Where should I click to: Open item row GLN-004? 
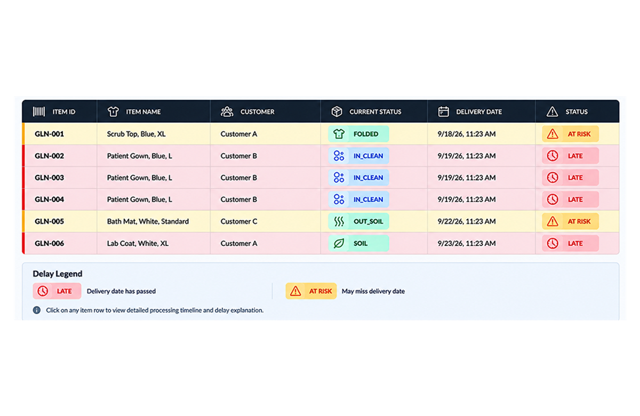pos(321,199)
